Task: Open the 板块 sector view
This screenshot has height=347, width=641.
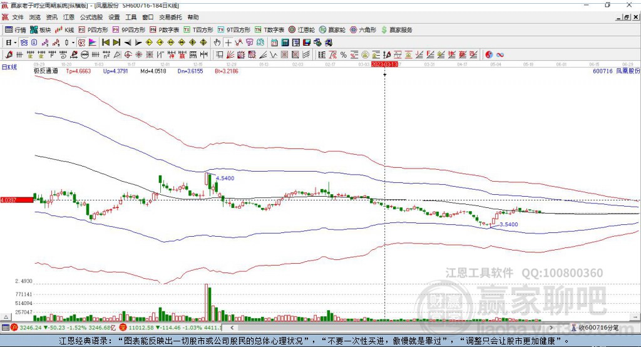Action: (x=41, y=30)
